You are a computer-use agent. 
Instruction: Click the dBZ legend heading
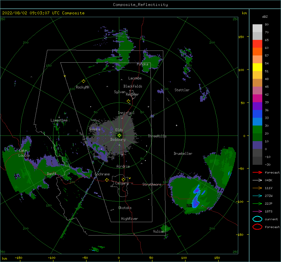(265, 17)
